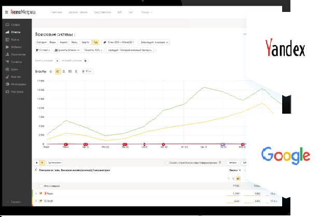The width and height of the screenshot is (320, 217).
Task: Select the Сегодня period
Action: pos(41,42)
